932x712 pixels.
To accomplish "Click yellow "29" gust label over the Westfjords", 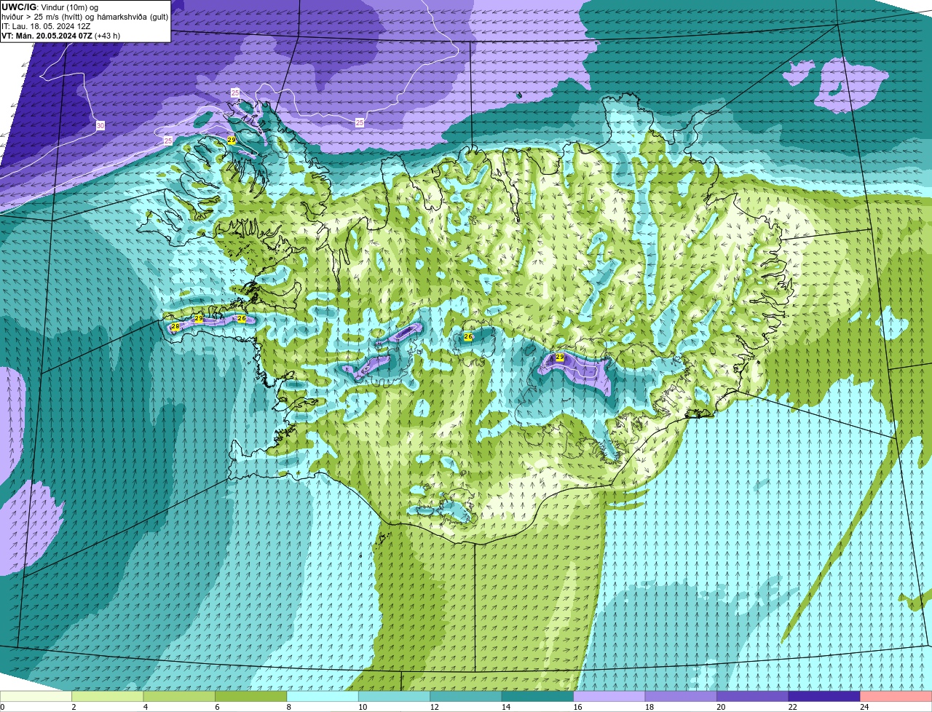I will point(232,140).
